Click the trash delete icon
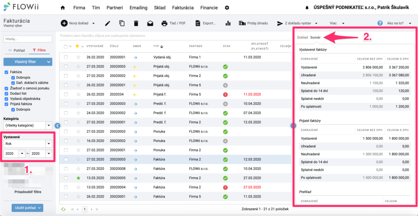Viewport: 418px width, 216px height. (136, 23)
